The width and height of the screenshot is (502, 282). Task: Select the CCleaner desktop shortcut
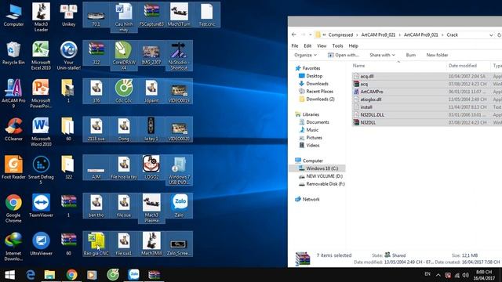[13, 129]
